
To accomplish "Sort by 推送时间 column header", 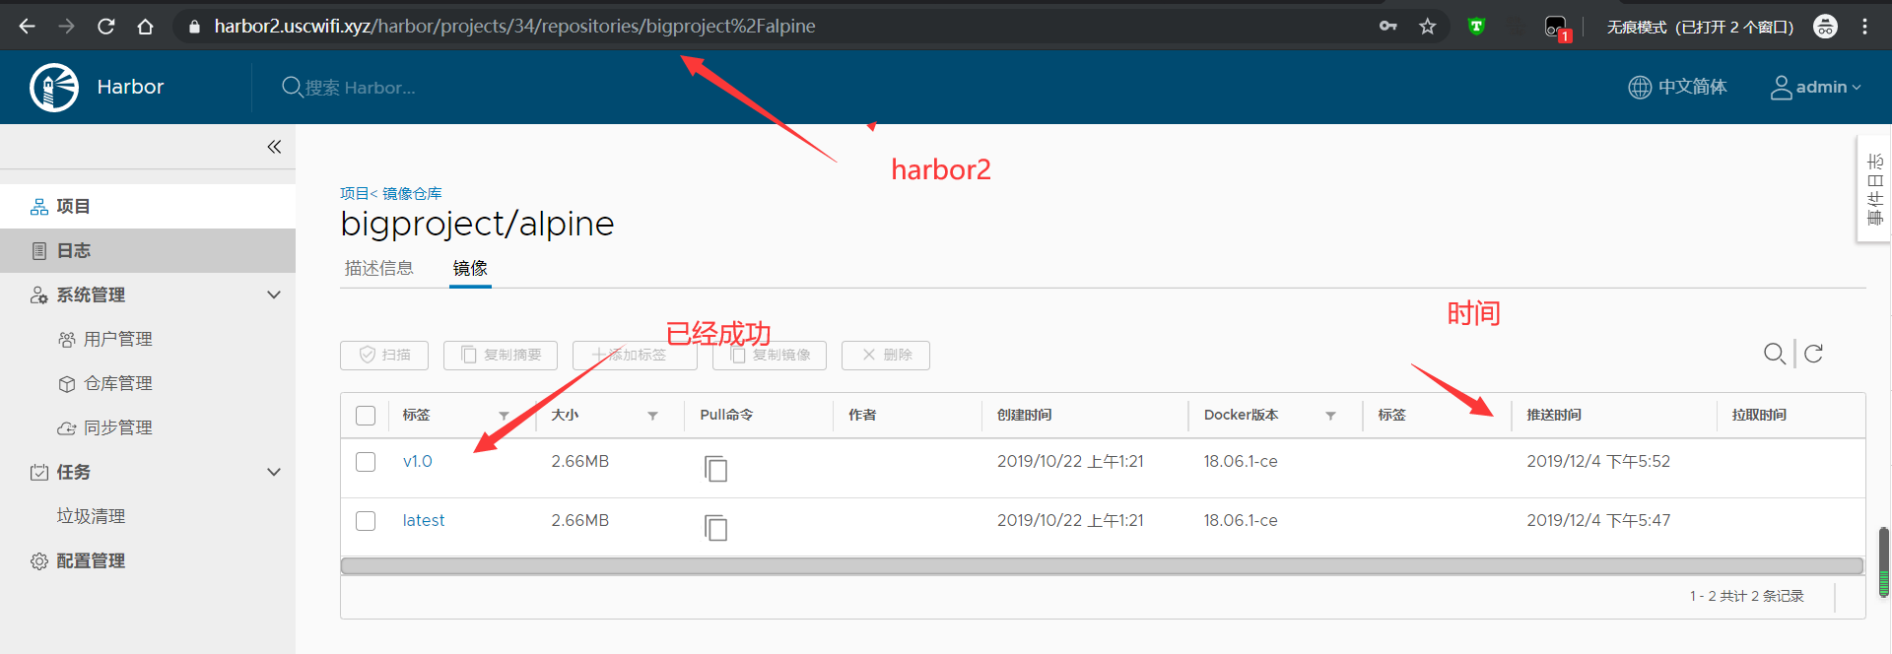I will click(x=1554, y=416).
